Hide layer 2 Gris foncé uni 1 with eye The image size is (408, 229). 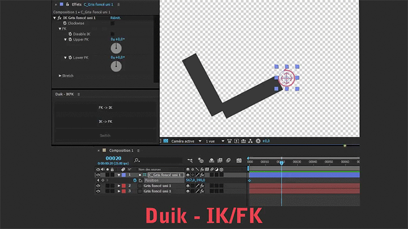(x=98, y=185)
